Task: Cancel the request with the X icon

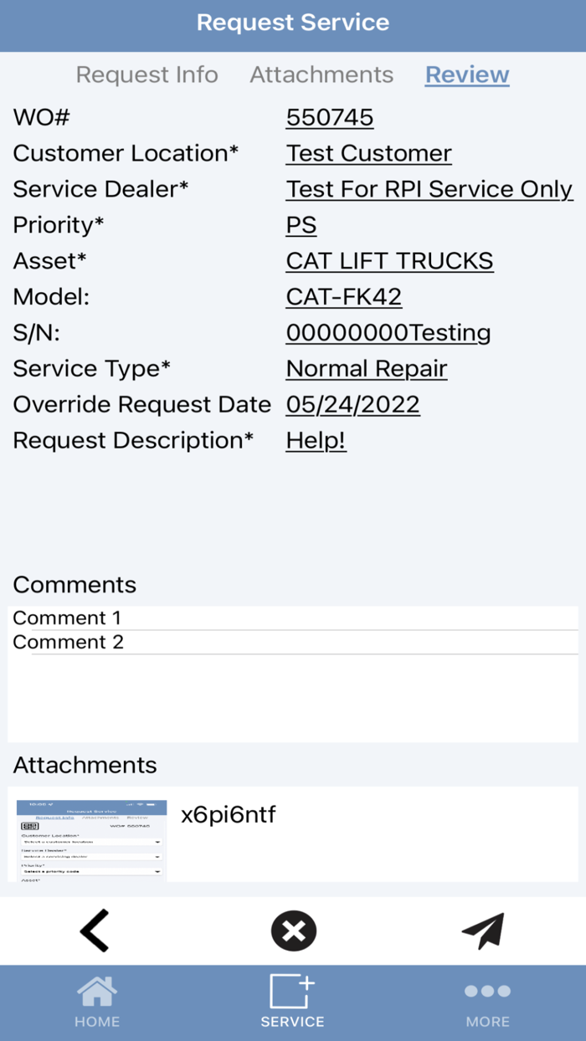Action: click(x=292, y=930)
